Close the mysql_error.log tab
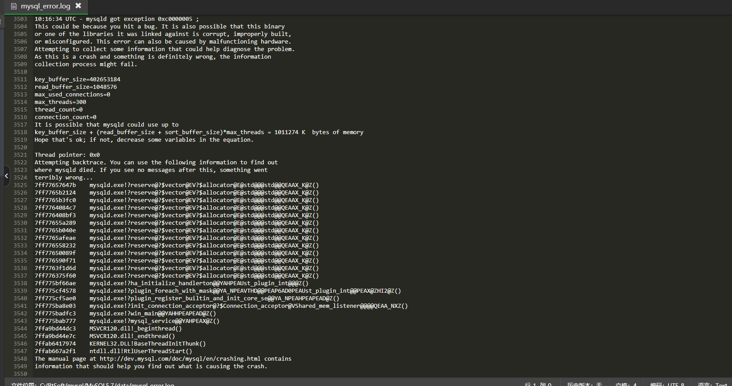 click(x=78, y=6)
